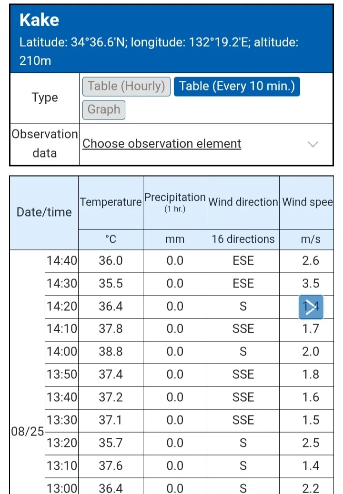Click the Precipitation (1 hr.) header
343x494 pixels.
pyautogui.click(x=175, y=202)
